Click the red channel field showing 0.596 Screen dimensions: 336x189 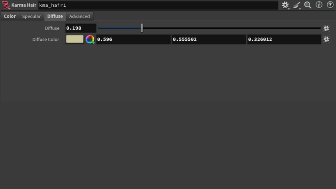point(133,39)
